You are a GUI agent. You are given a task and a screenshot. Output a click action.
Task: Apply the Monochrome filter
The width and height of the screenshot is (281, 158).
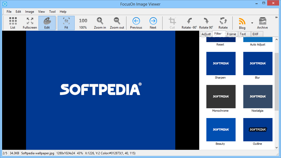coord(221,96)
